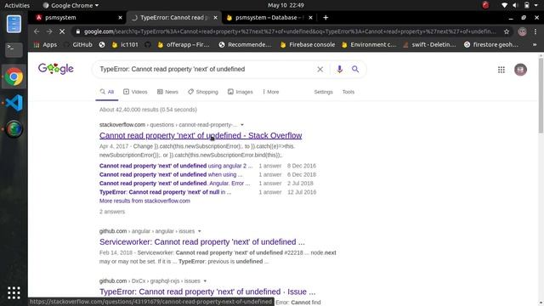Open the Google apps grid
Viewport: 544px width, 306px height.
click(501, 70)
